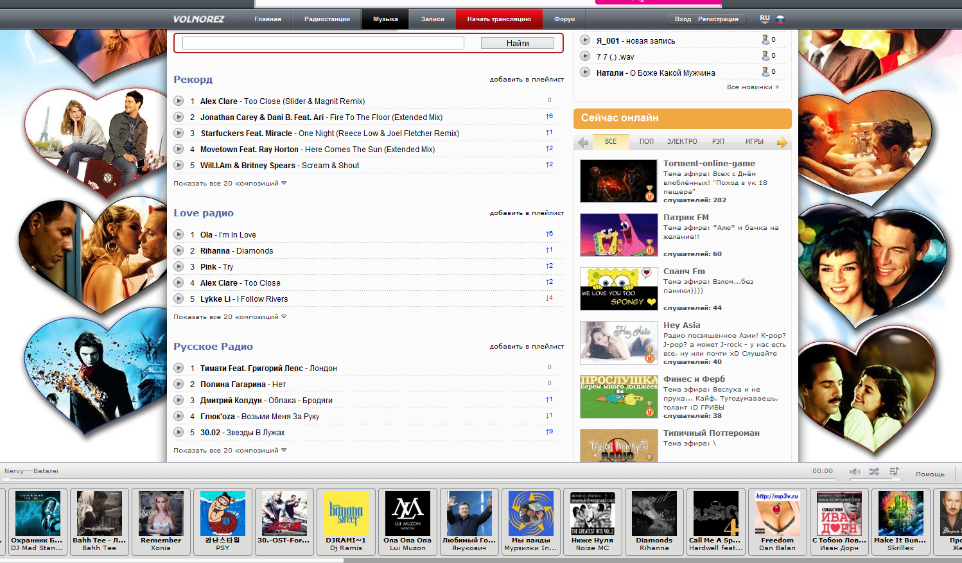Open the Форум menu item
Screen dimensions: 962x563
click(564, 19)
